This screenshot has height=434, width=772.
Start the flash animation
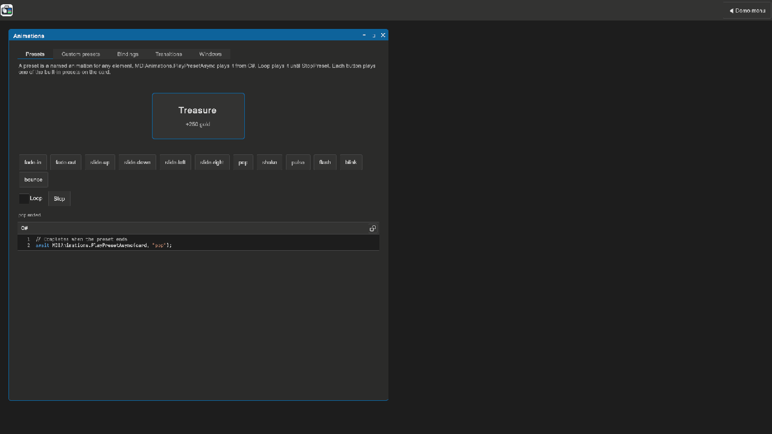point(325,162)
